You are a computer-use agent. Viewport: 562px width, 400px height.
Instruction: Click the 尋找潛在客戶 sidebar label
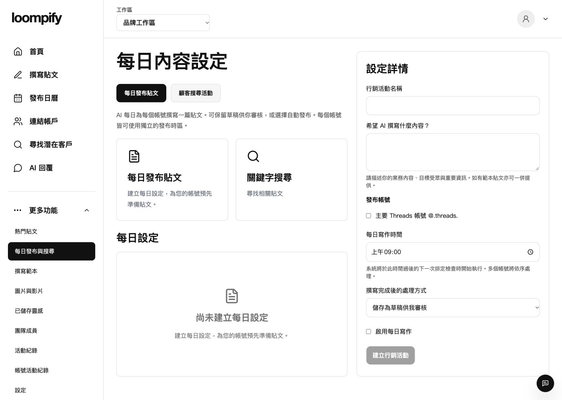pyautogui.click(x=51, y=145)
